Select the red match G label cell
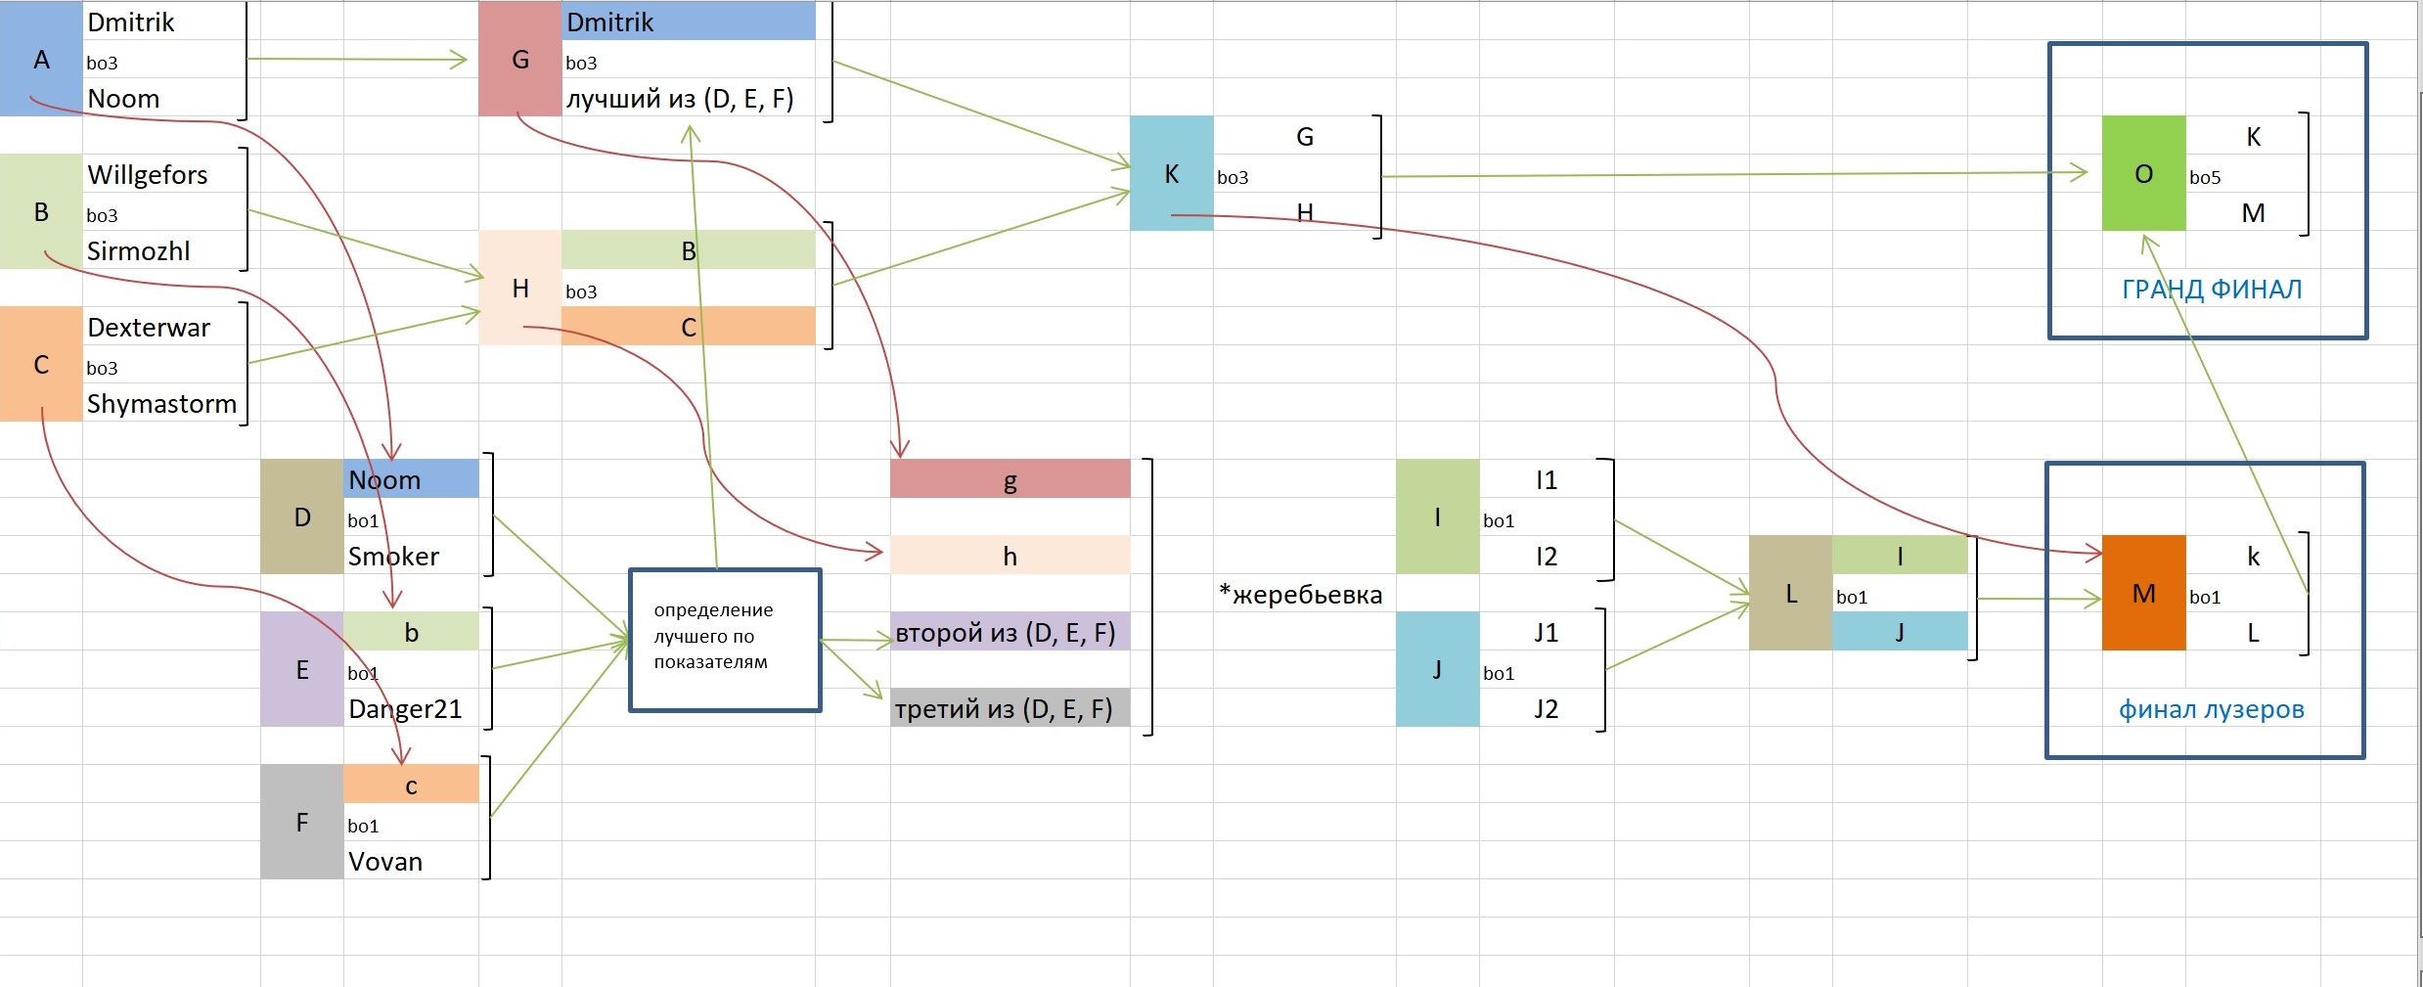Image resolution: width=2423 pixels, height=987 pixels. pos(520,59)
